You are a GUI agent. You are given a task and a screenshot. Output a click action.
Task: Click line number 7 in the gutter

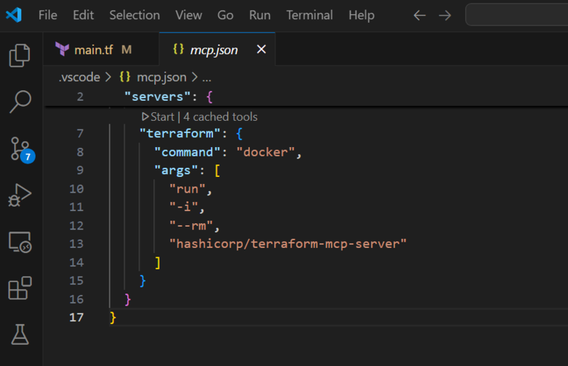pyautogui.click(x=80, y=134)
